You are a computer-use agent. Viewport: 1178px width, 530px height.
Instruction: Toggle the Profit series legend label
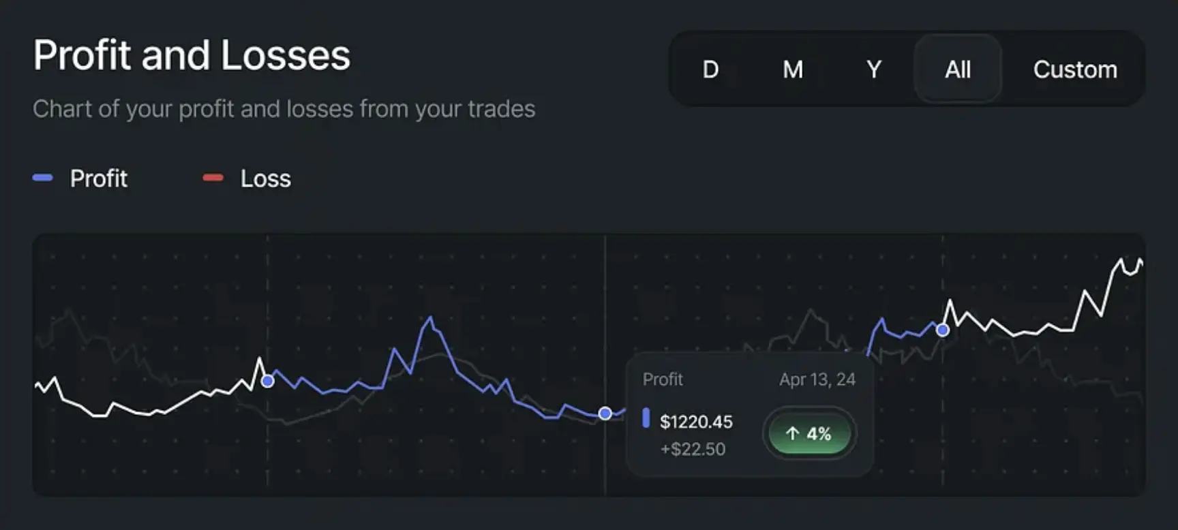point(99,178)
